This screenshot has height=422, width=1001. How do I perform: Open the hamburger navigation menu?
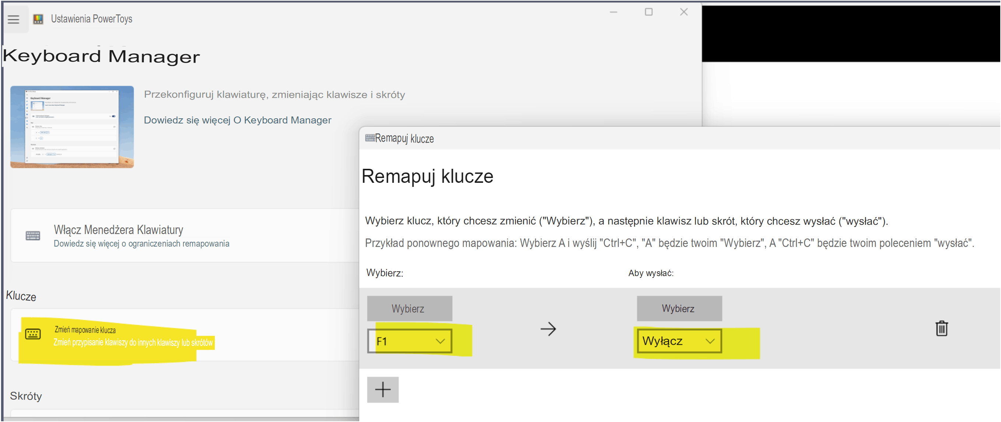(14, 19)
